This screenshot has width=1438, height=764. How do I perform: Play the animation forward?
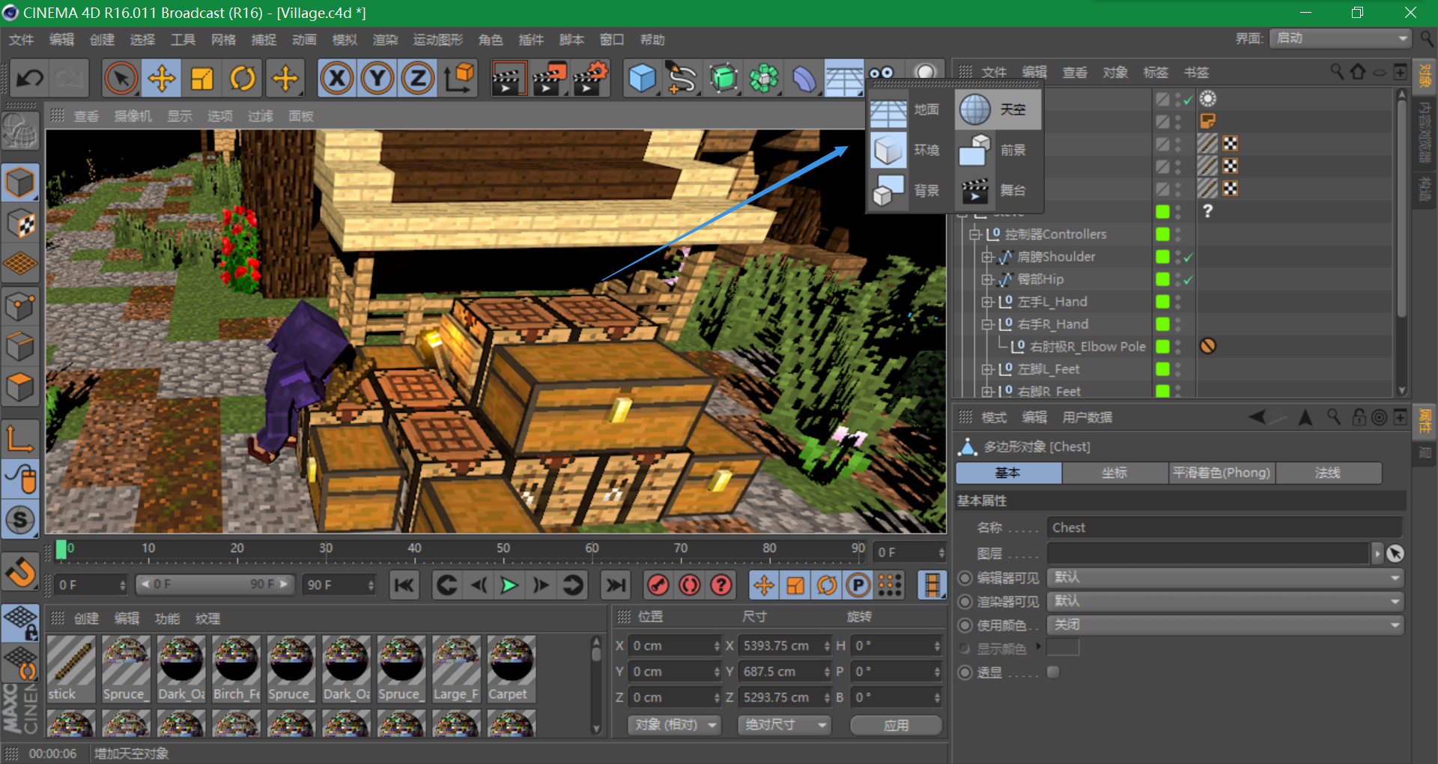[x=509, y=585]
